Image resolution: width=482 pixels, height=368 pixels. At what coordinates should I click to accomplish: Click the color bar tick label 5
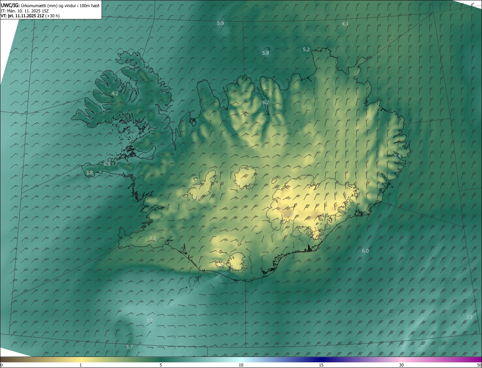point(161,365)
